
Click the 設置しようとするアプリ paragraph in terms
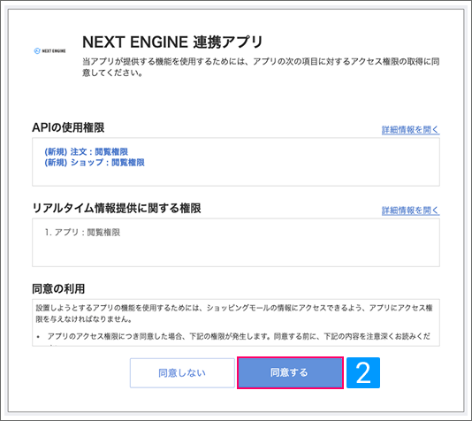click(234, 313)
